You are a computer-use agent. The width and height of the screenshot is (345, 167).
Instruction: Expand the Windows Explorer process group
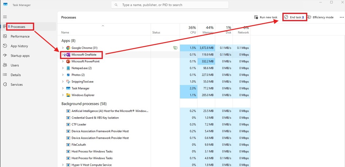(63, 95)
